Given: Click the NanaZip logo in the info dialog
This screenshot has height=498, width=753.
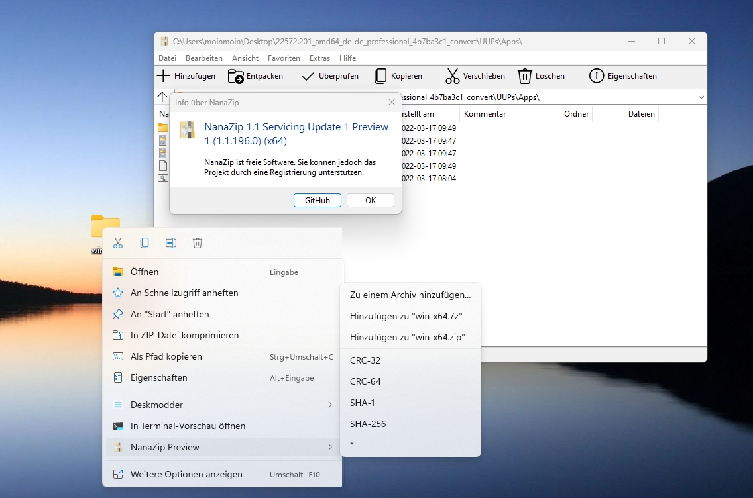Looking at the screenshot, I should (187, 130).
